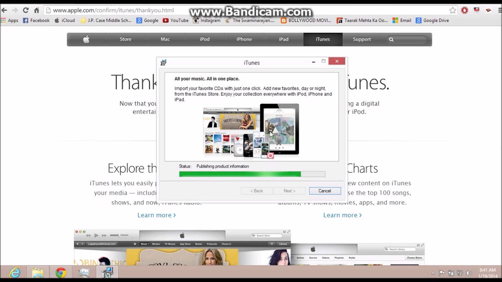502x282 pixels.
Task: Open the iPod tab on Apple's site
Action: pos(205,39)
